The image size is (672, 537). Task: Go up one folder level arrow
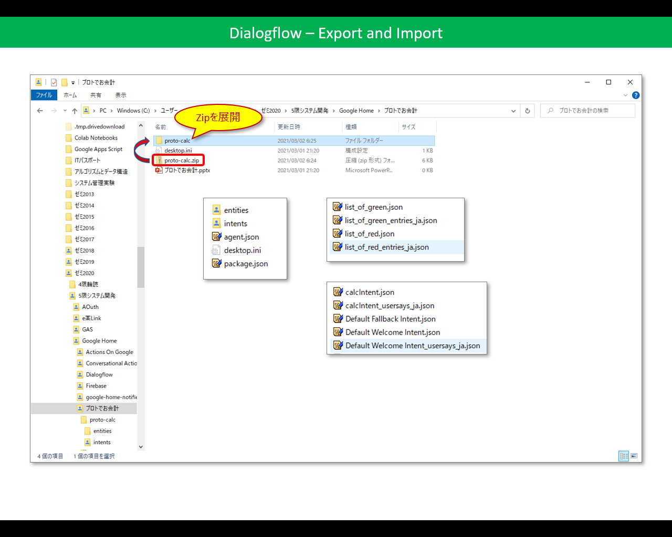75,111
